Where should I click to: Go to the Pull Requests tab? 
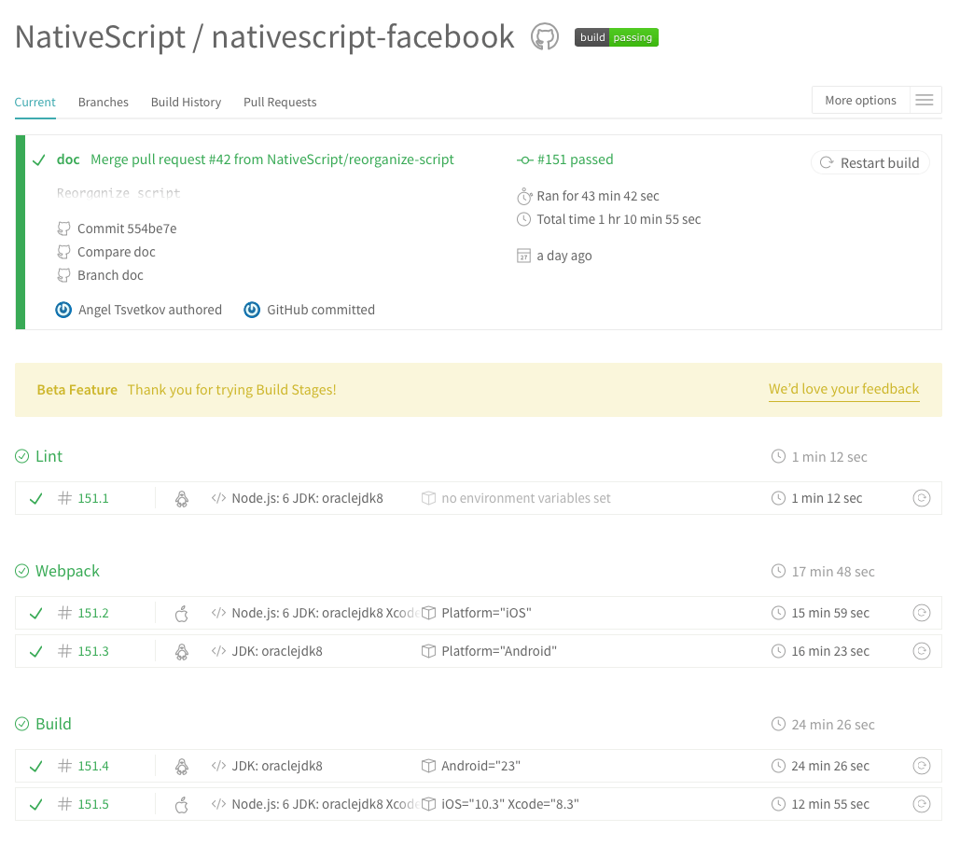click(280, 103)
